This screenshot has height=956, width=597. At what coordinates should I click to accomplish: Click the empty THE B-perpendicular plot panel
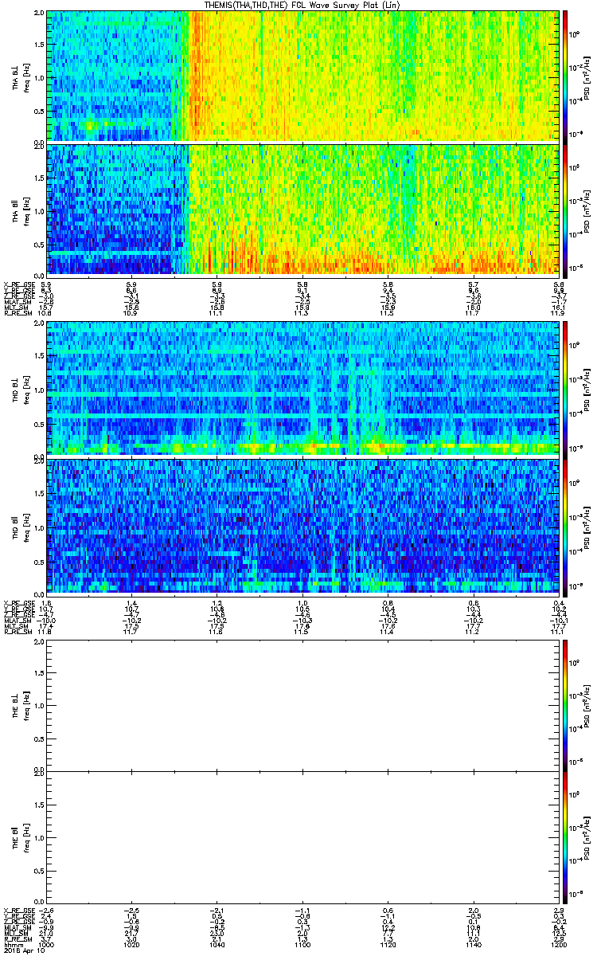[302, 706]
